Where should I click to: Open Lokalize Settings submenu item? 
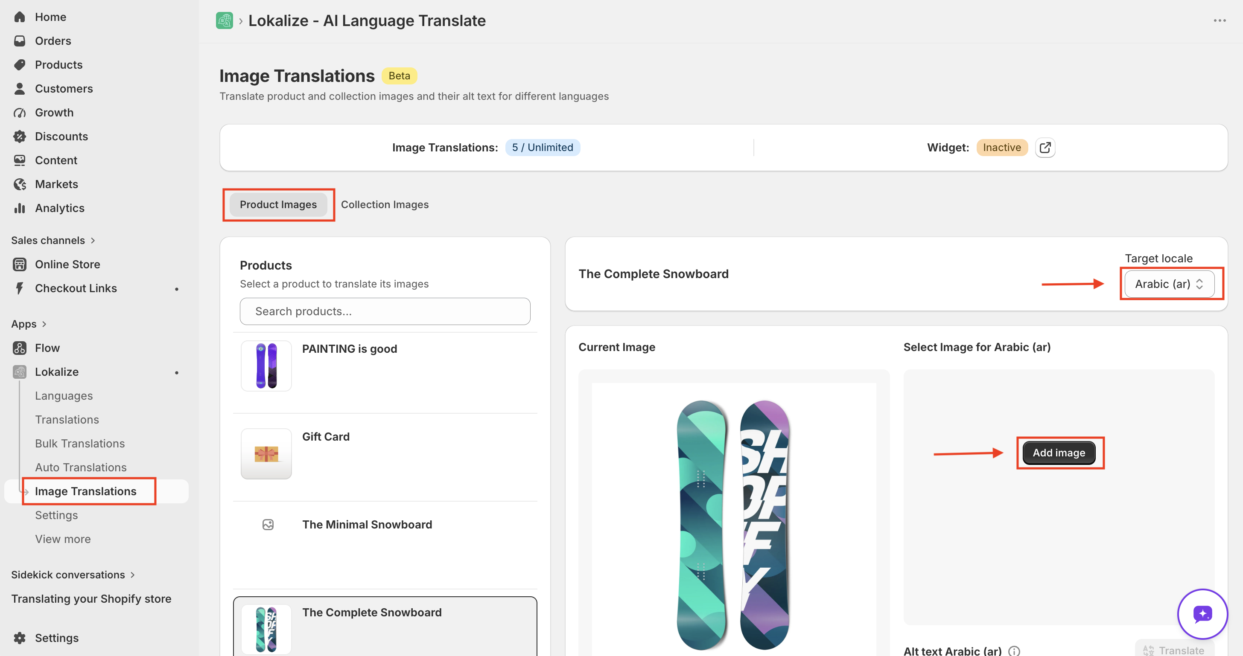click(56, 515)
